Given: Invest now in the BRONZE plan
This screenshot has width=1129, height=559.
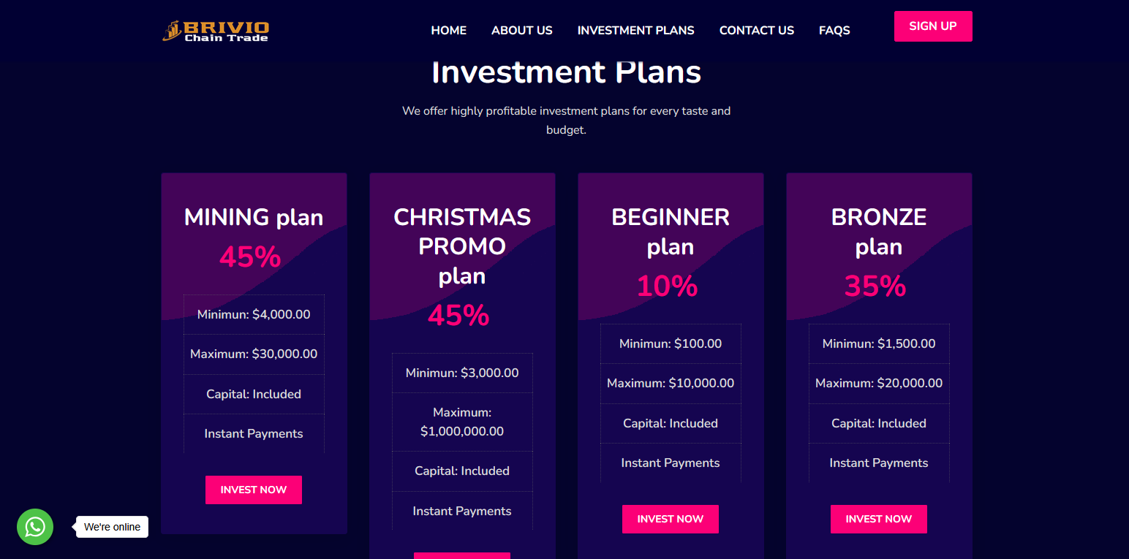Looking at the screenshot, I should tap(879, 519).
